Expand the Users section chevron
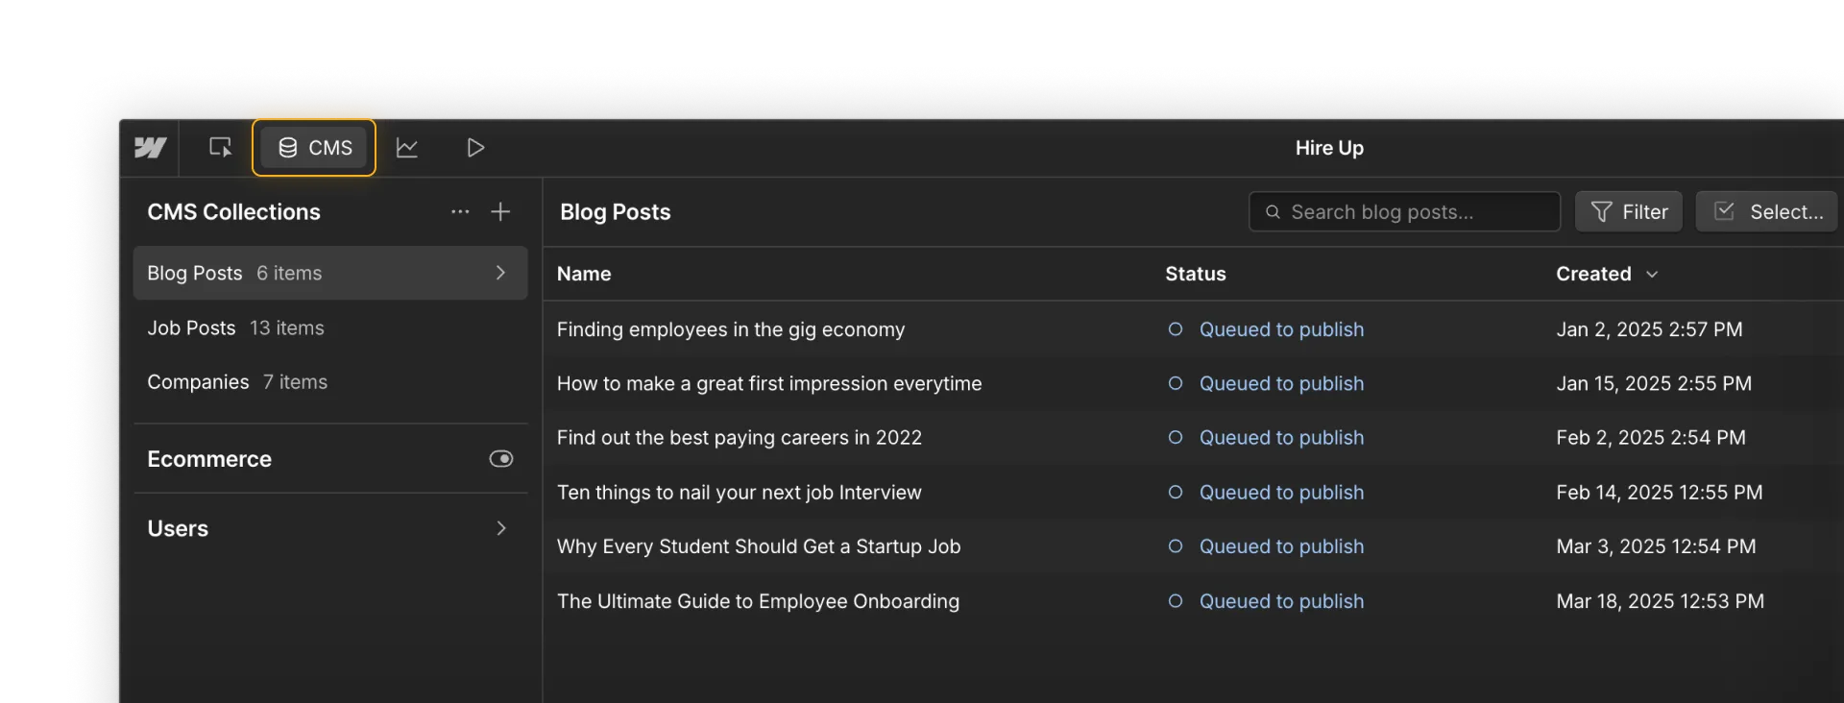 pyautogui.click(x=500, y=528)
